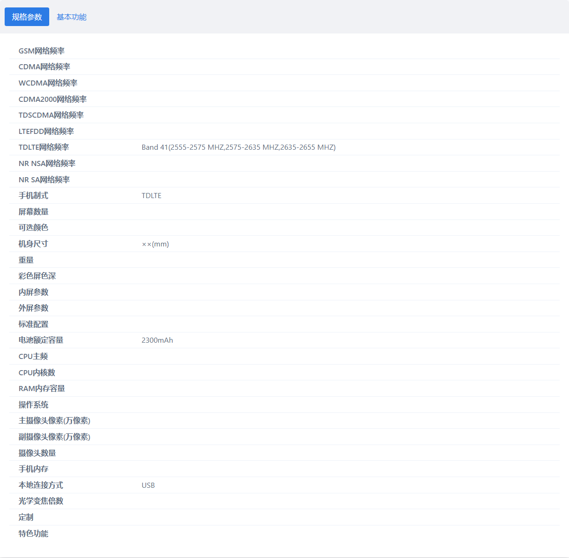This screenshot has height=558, width=569.
Task: Click the 重量 label
Action: (x=26, y=260)
